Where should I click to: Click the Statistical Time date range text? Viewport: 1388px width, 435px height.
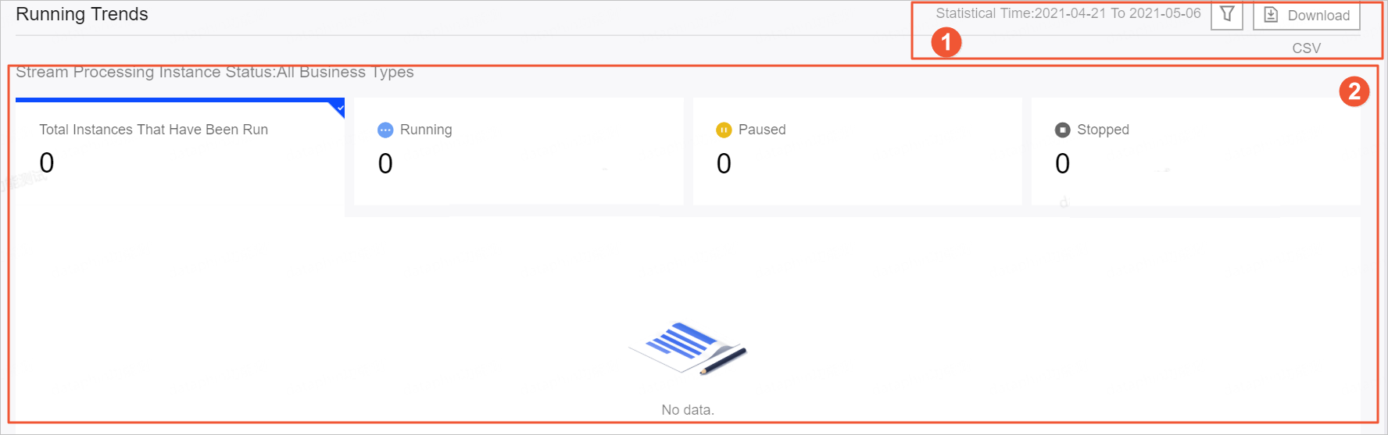click(x=1068, y=13)
